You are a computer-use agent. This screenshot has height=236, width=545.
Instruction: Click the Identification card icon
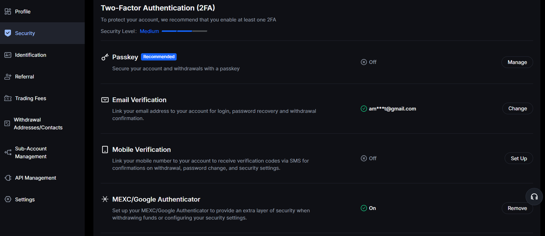click(x=8, y=55)
